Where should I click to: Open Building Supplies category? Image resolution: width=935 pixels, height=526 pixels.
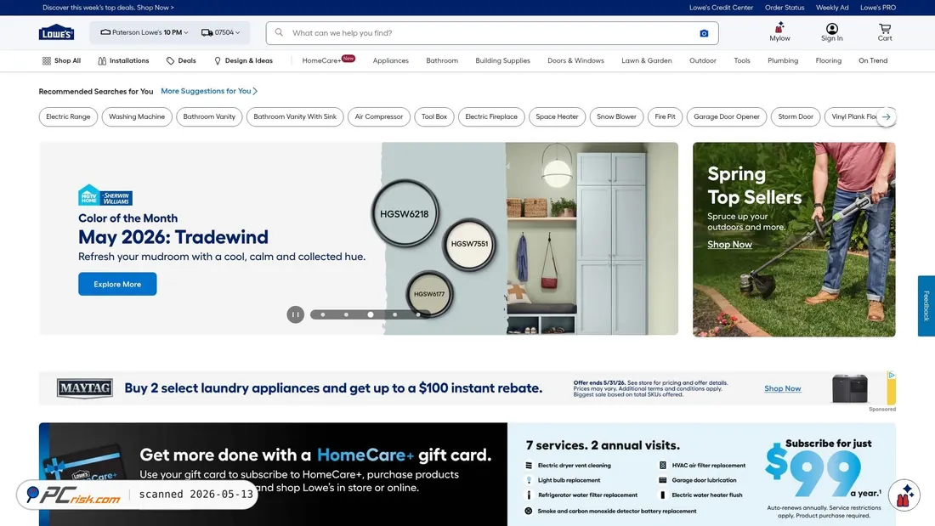(502, 61)
